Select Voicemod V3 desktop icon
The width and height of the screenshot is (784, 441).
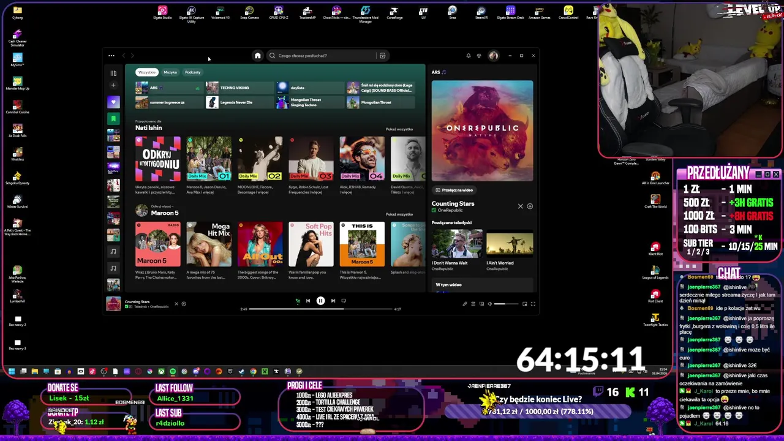pyautogui.click(x=220, y=12)
